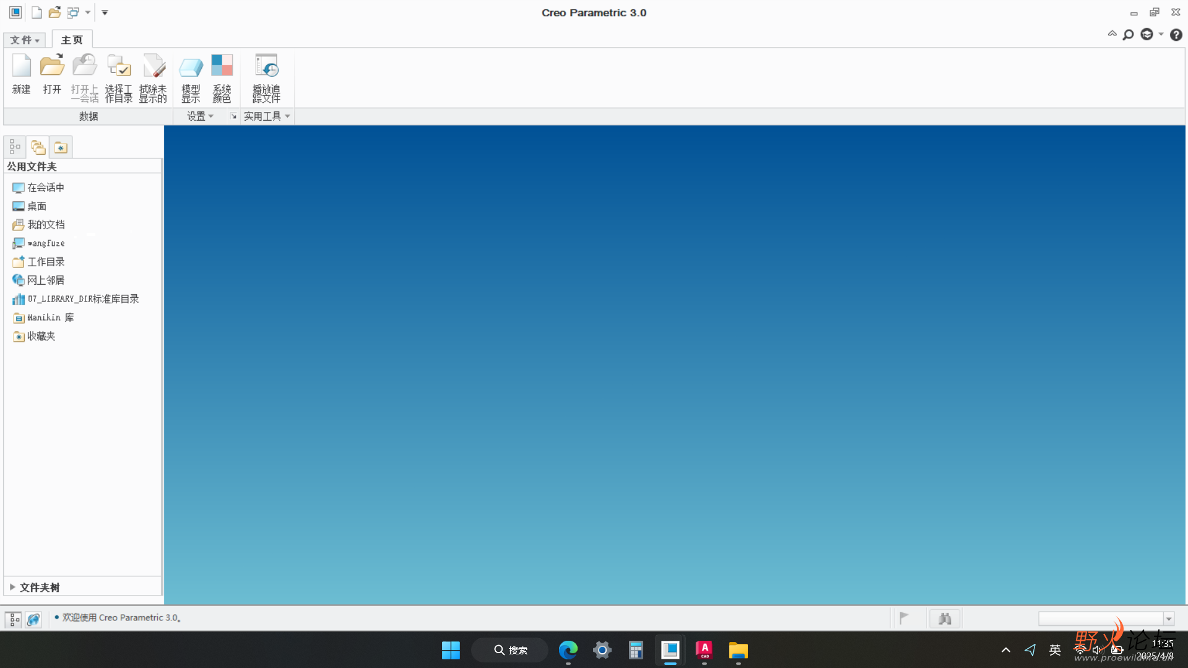The width and height of the screenshot is (1188, 668).
Task: Toggle browser display status bar icon
Action: (x=33, y=618)
